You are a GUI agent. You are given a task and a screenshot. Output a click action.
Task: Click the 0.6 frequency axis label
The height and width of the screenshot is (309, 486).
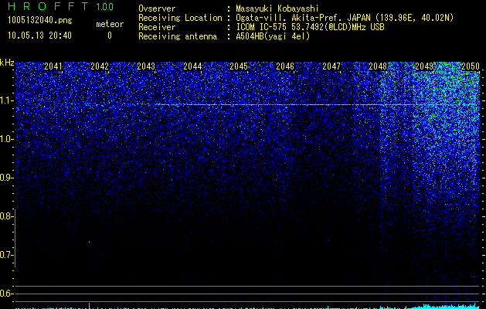point(5,294)
